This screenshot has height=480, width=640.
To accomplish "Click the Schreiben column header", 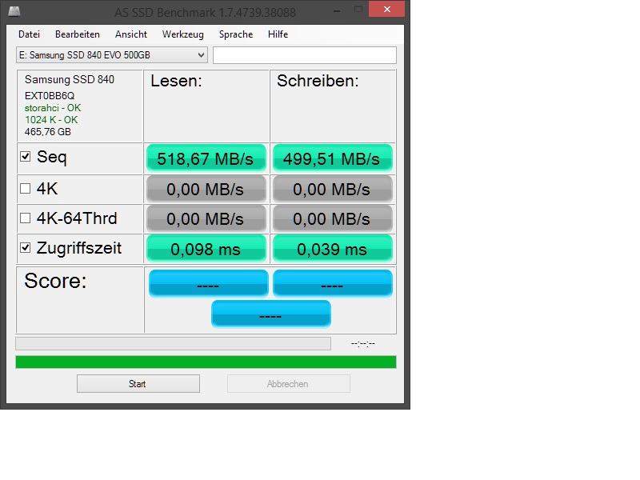I will click(x=318, y=81).
